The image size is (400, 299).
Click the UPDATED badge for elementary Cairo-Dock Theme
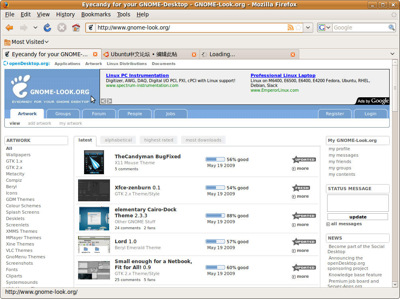304,216
